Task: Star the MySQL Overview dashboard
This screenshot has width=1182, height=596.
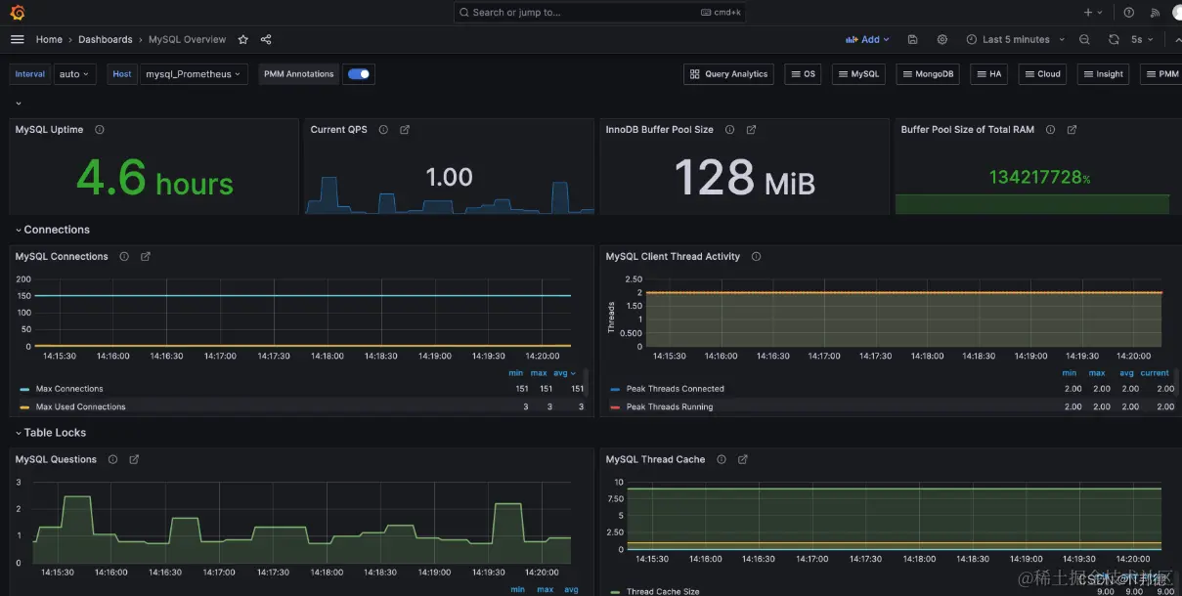Action: [242, 39]
